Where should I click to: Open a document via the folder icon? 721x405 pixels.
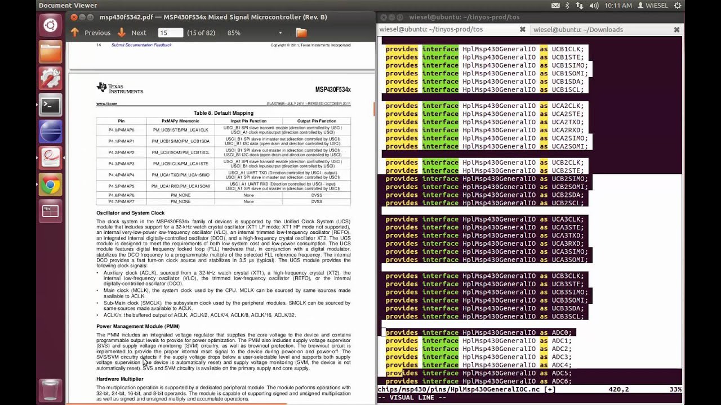click(x=301, y=33)
